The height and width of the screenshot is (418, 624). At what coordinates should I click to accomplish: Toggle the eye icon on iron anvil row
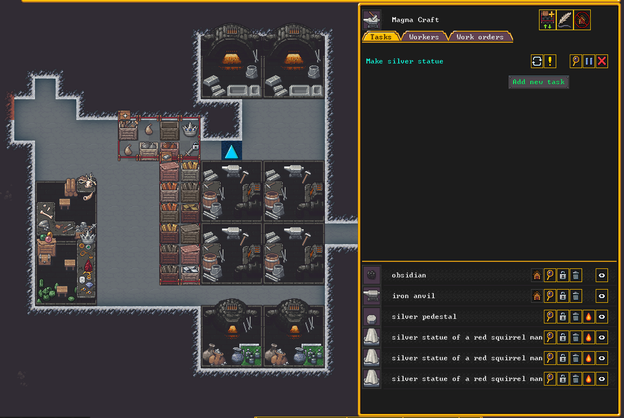(x=602, y=296)
